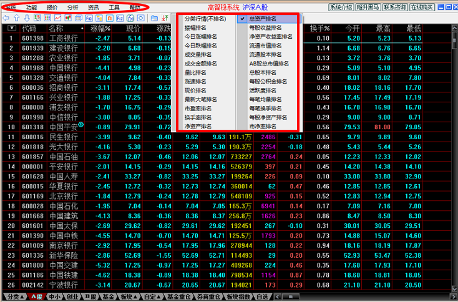This screenshot has height=302, width=458.
Task: Click the horizontal scrollbar left arrow
Action: (x=278, y=297)
